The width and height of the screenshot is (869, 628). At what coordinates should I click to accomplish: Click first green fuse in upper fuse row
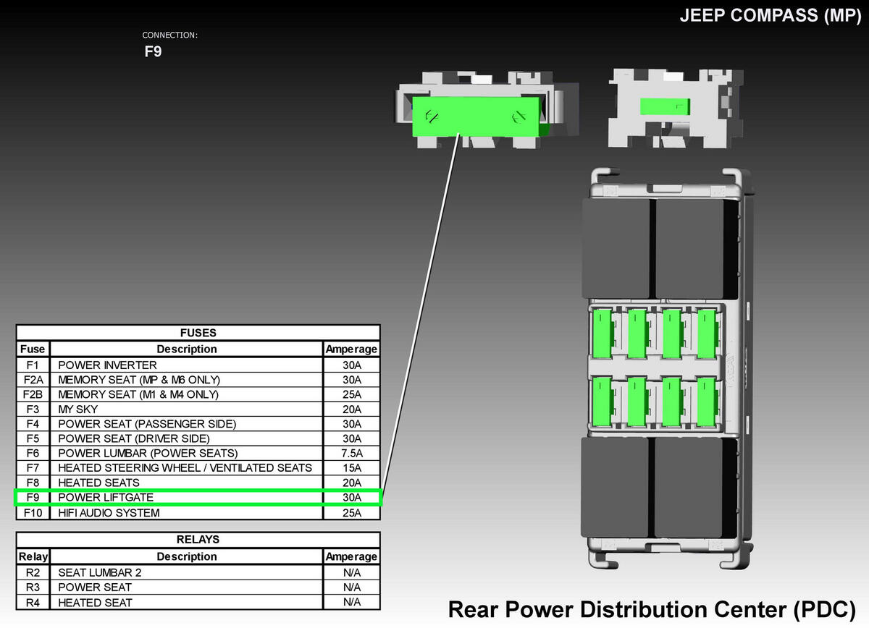coord(603,334)
